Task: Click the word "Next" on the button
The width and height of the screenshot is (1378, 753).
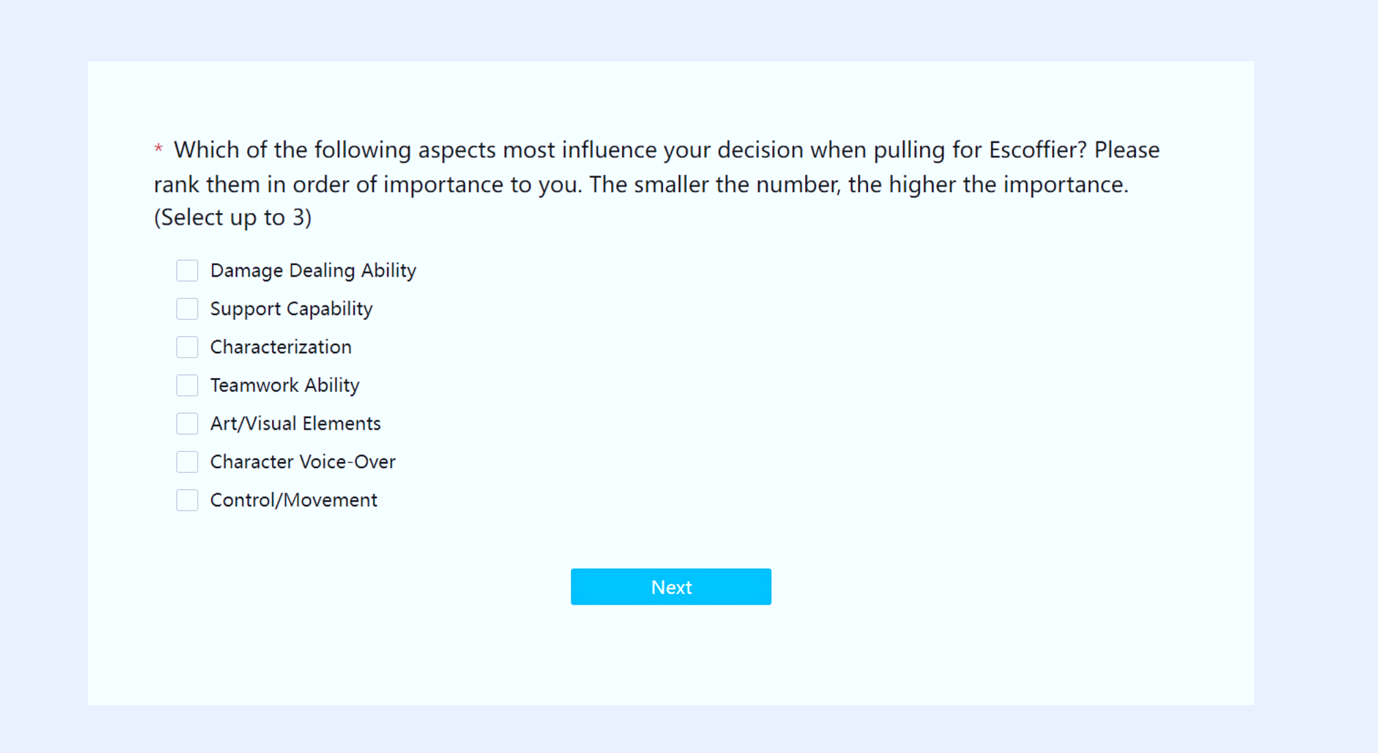Action: 671,588
